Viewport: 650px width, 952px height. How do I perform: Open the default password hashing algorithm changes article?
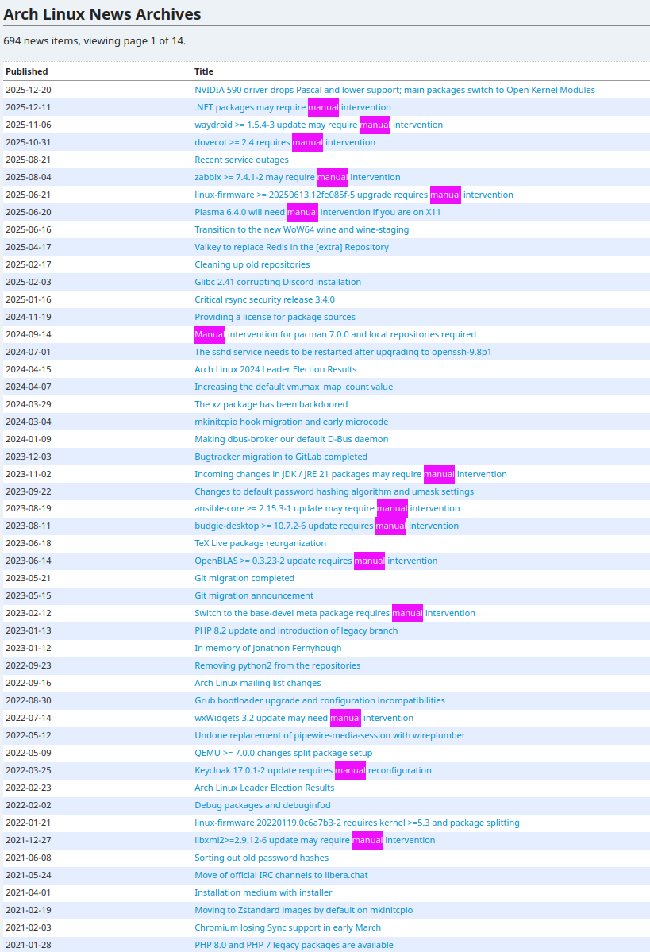[x=334, y=491]
